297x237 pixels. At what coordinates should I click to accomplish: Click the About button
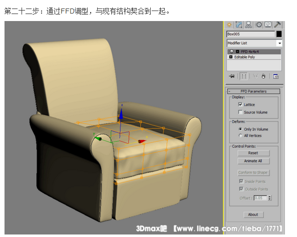coord(253,214)
